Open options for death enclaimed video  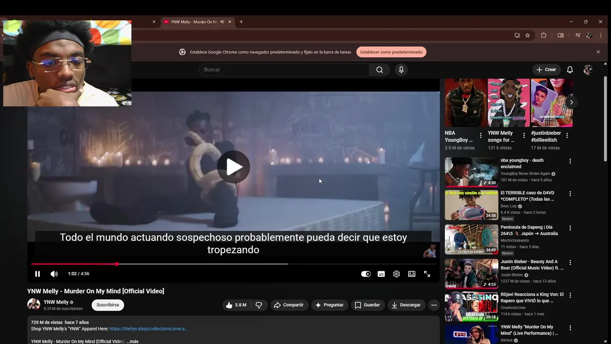tap(570, 161)
